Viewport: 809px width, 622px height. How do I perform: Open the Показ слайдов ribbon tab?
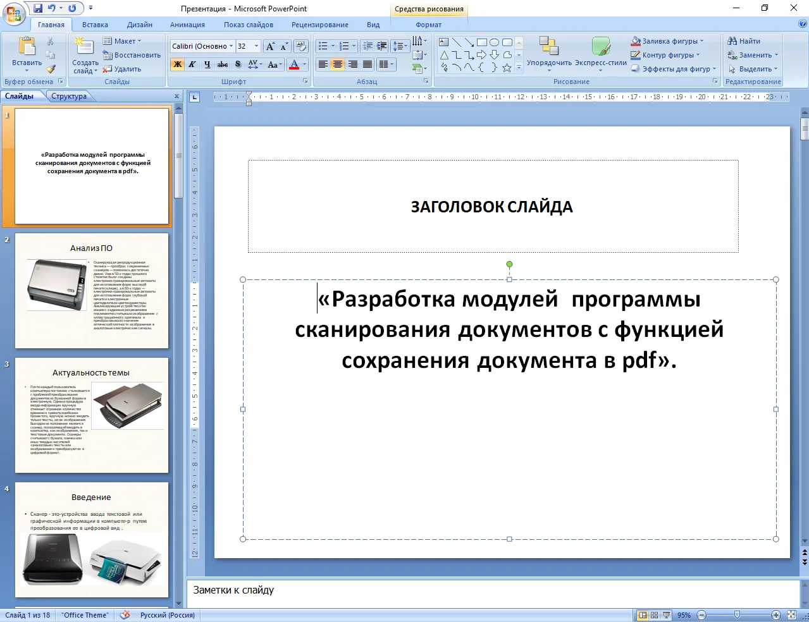pyautogui.click(x=249, y=25)
